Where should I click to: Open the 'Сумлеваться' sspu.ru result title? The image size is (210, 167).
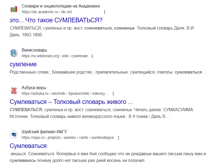(28, 146)
